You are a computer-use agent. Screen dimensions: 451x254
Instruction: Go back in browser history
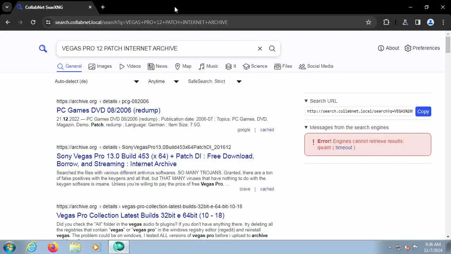pos(8,22)
